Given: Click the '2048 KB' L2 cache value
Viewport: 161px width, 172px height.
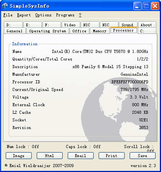Looking at the screenshot, I should [140, 112].
